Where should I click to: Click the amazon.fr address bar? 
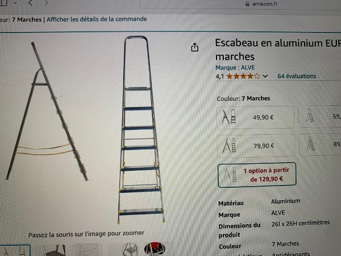click(240, 4)
